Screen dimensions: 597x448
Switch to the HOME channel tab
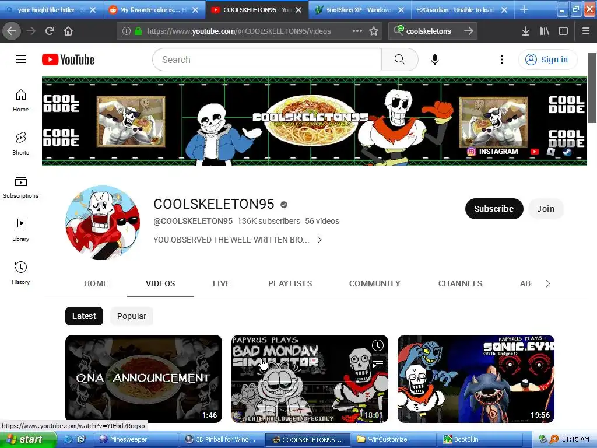[96, 283]
